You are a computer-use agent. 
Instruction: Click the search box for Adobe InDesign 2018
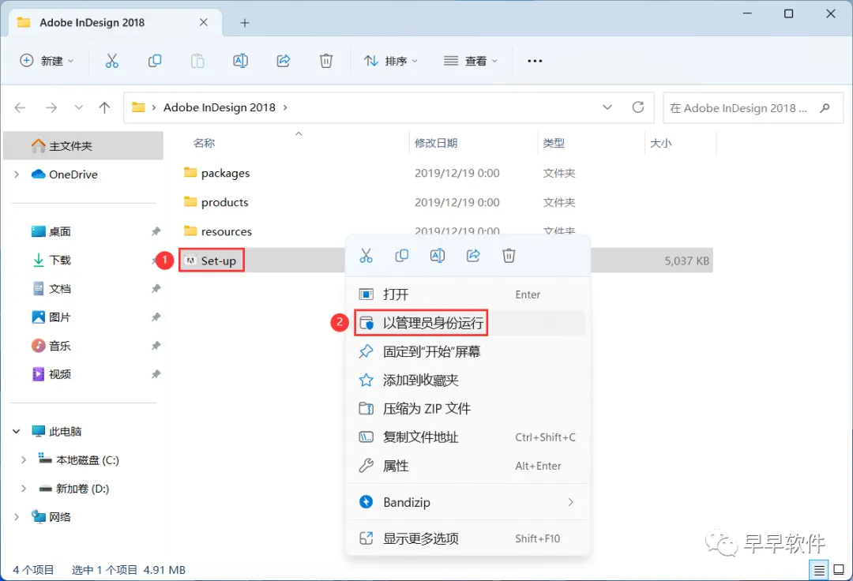[x=753, y=107]
